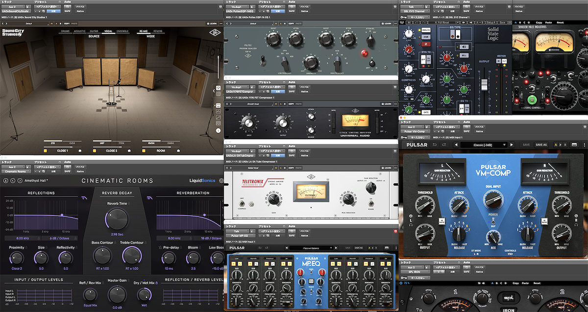
Task: Open the Cinematic Rooms settings gear
Action: (x=221, y=180)
